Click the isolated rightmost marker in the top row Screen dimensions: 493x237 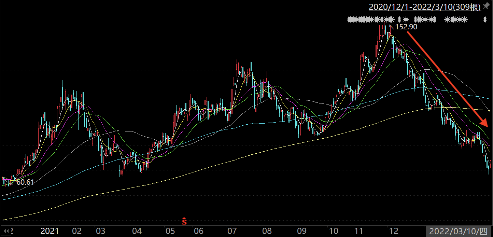click(485, 20)
